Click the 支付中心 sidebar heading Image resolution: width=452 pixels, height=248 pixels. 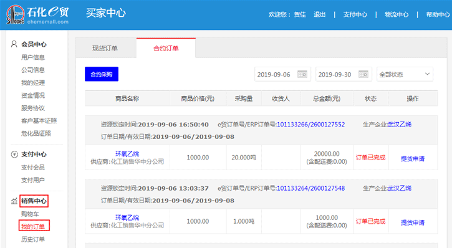(34, 155)
